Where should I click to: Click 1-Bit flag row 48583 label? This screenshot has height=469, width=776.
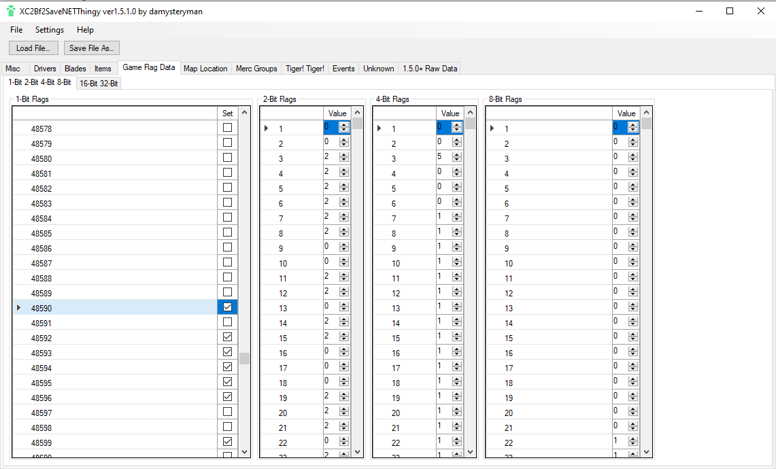tap(41, 203)
